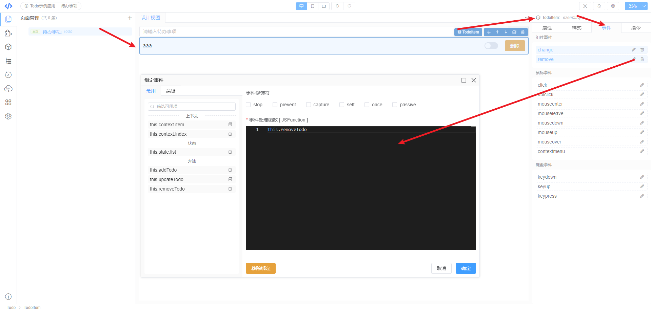
Task: Click 确定 to confirm the binding
Action: (466, 268)
